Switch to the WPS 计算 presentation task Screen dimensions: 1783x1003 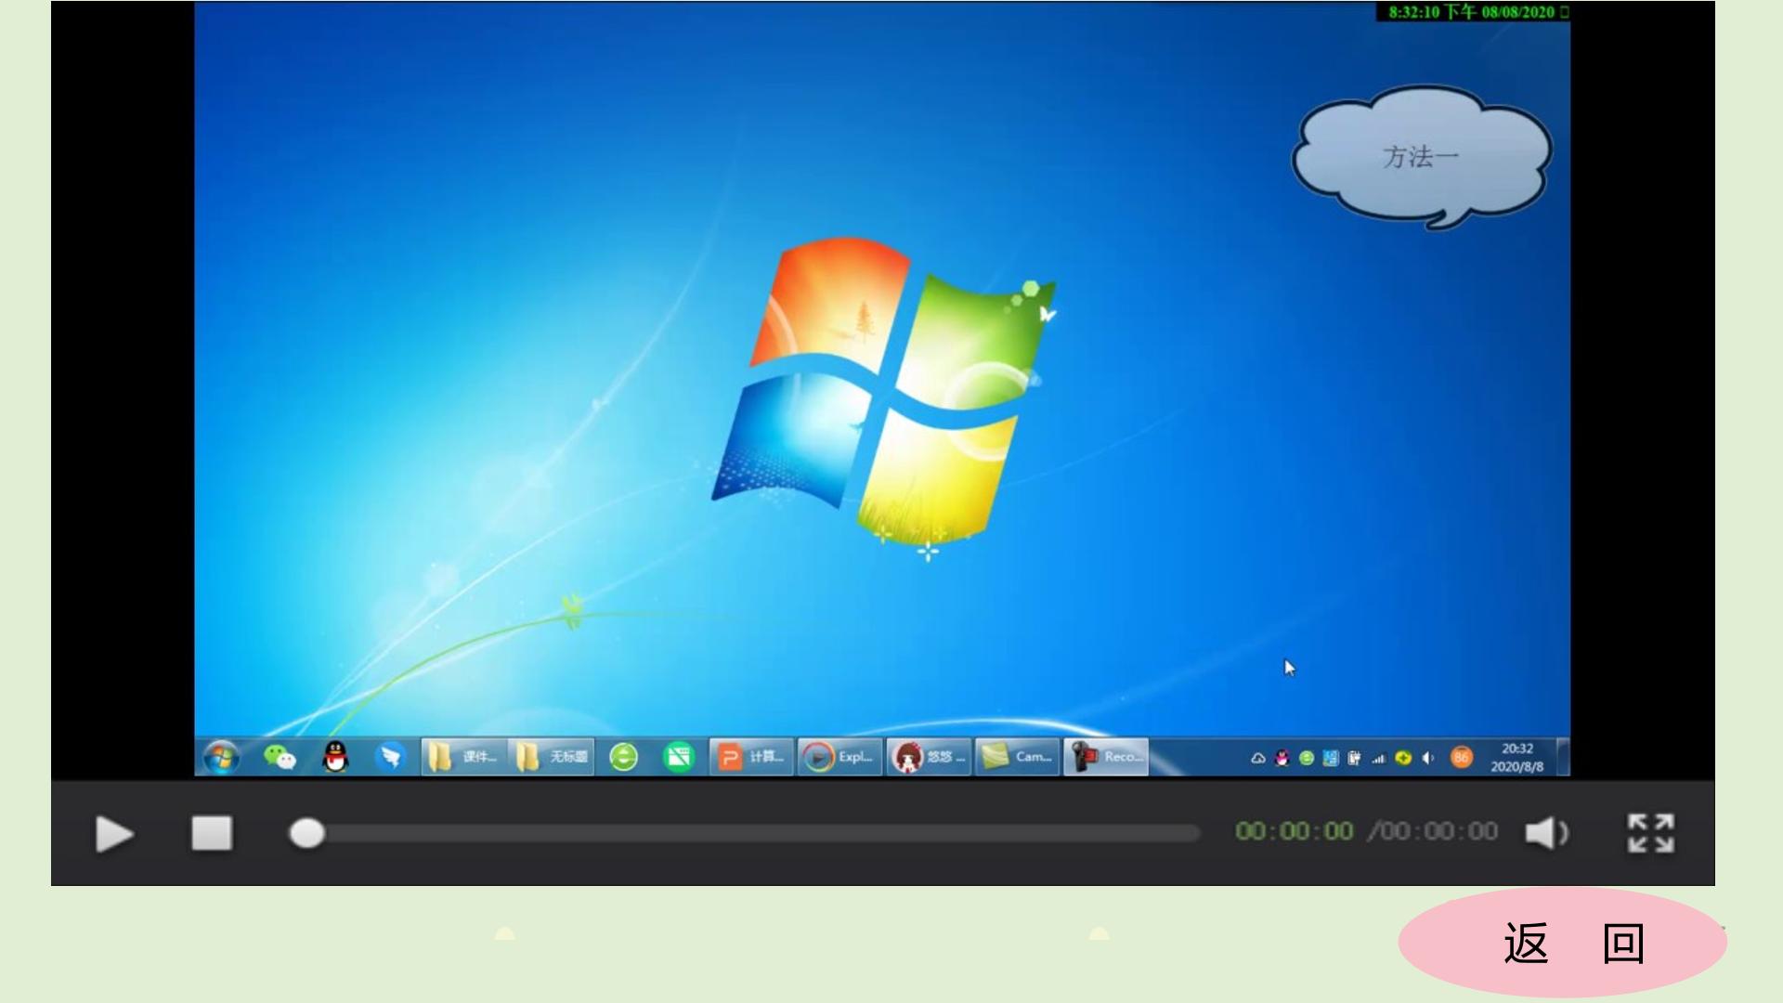(x=751, y=757)
